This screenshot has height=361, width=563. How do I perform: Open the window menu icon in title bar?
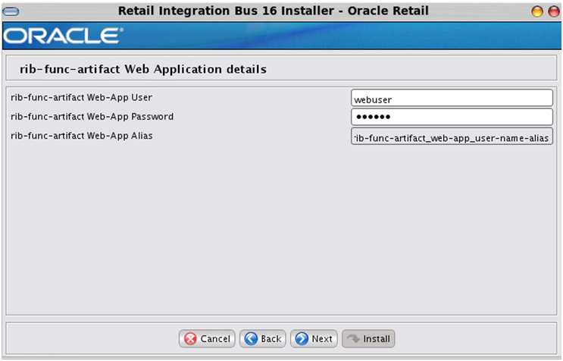11,11
